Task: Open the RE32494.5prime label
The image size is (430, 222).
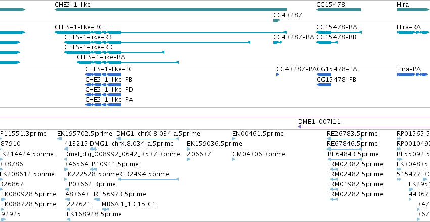Action: pos(144,174)
